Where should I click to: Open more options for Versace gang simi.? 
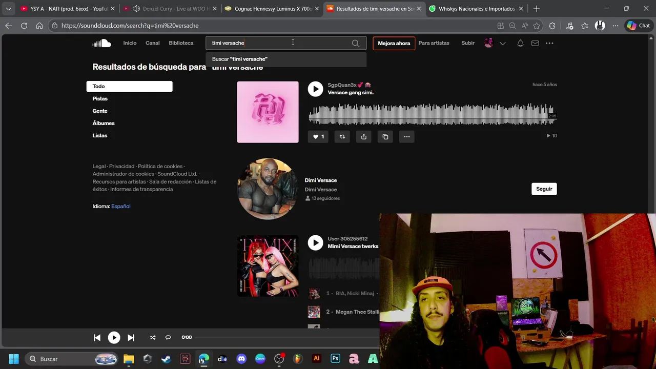pos(407,136)
